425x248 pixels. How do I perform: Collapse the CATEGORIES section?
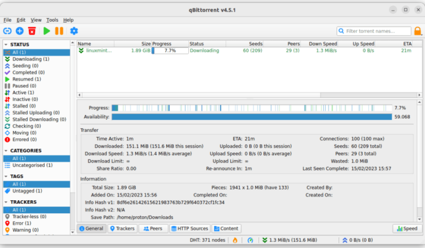[6, 151]
